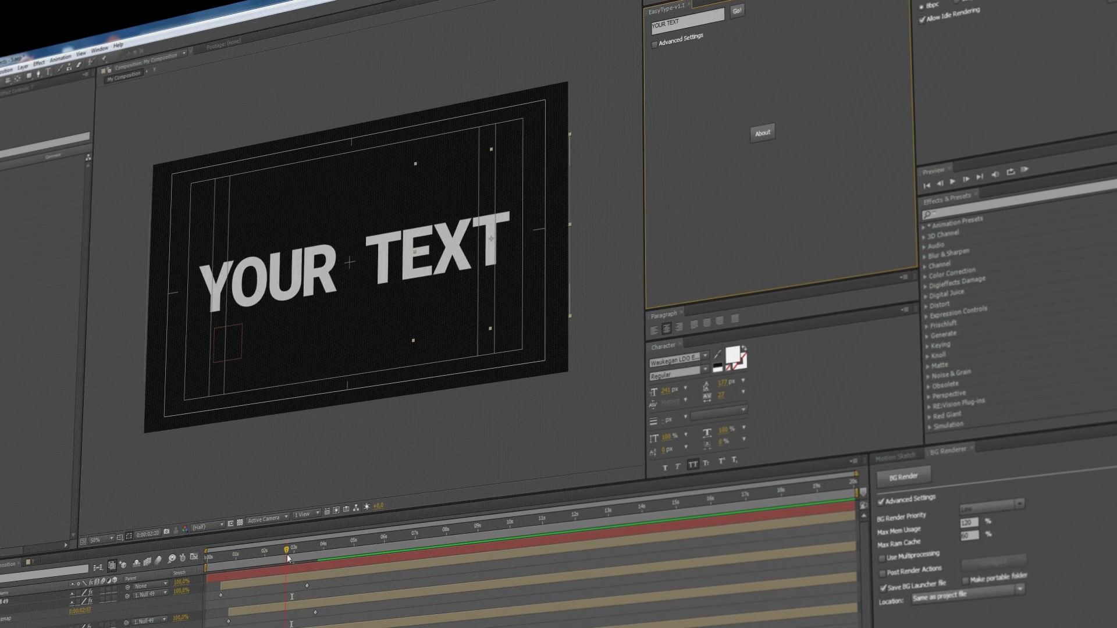Mute audio in Preview panel
The height and width of the screenshot is (628, 1117).
pyautogui.click(x=995, y=174)
